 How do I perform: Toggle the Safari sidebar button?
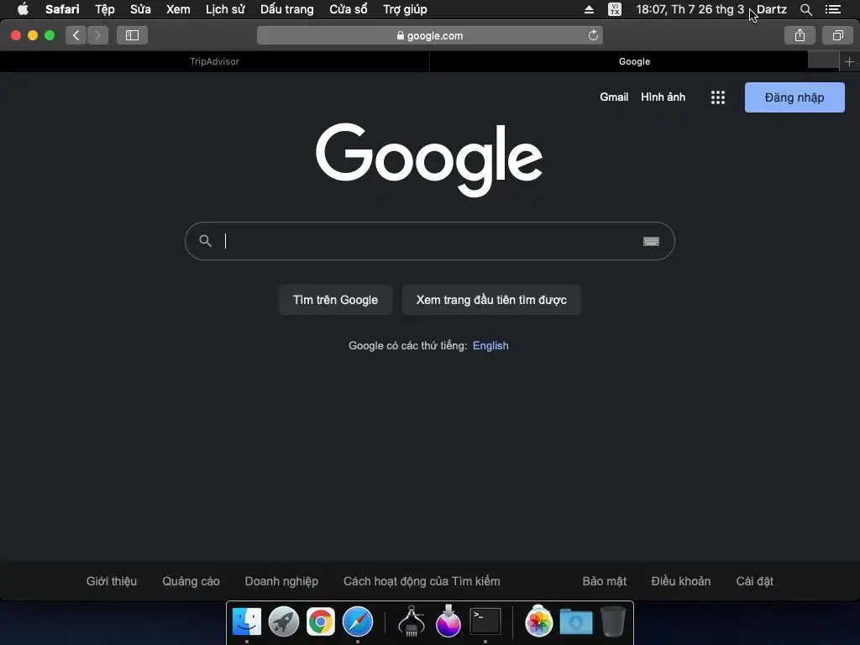click(x=132, y=35)
